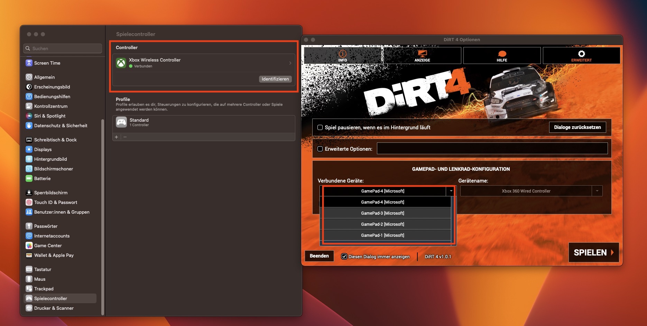
Task: Toggle 'Spiel pausieren, wenn es im Hintergrund läuft' checkbox
Action: [x=320, y=127]
